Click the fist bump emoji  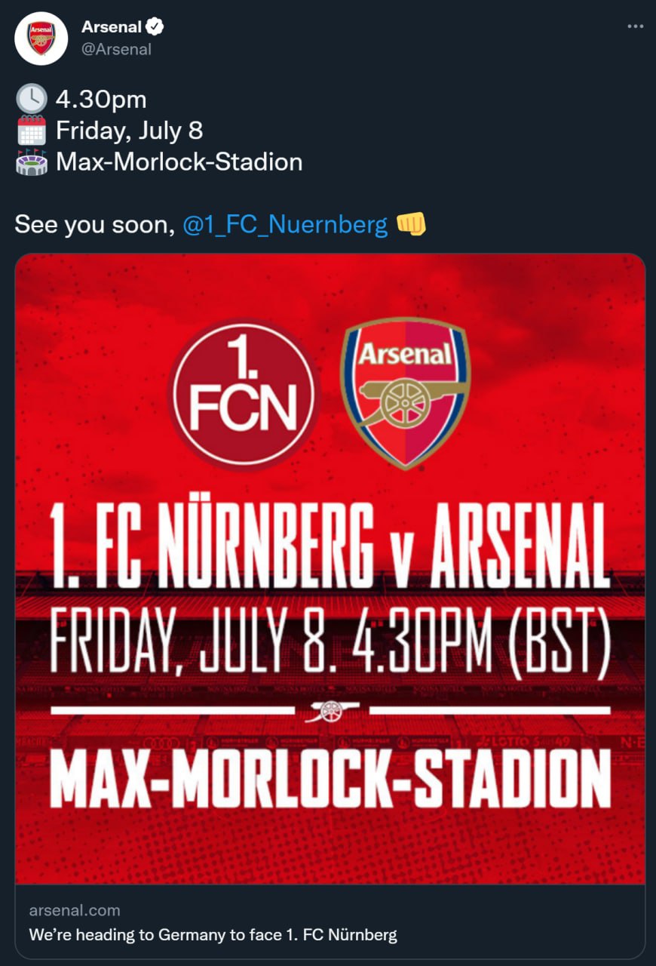411,223
